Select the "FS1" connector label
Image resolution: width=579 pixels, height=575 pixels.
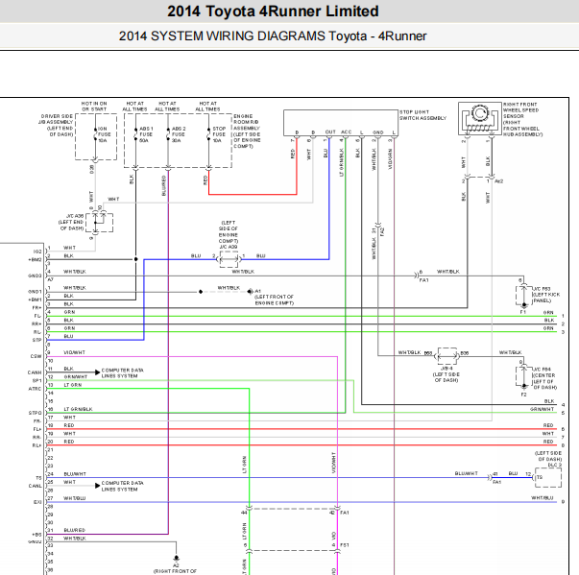pyautogui.click(x=345, y=545)
